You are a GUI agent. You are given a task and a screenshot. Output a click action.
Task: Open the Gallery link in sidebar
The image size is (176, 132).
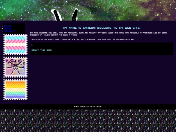tap(7, 28)
